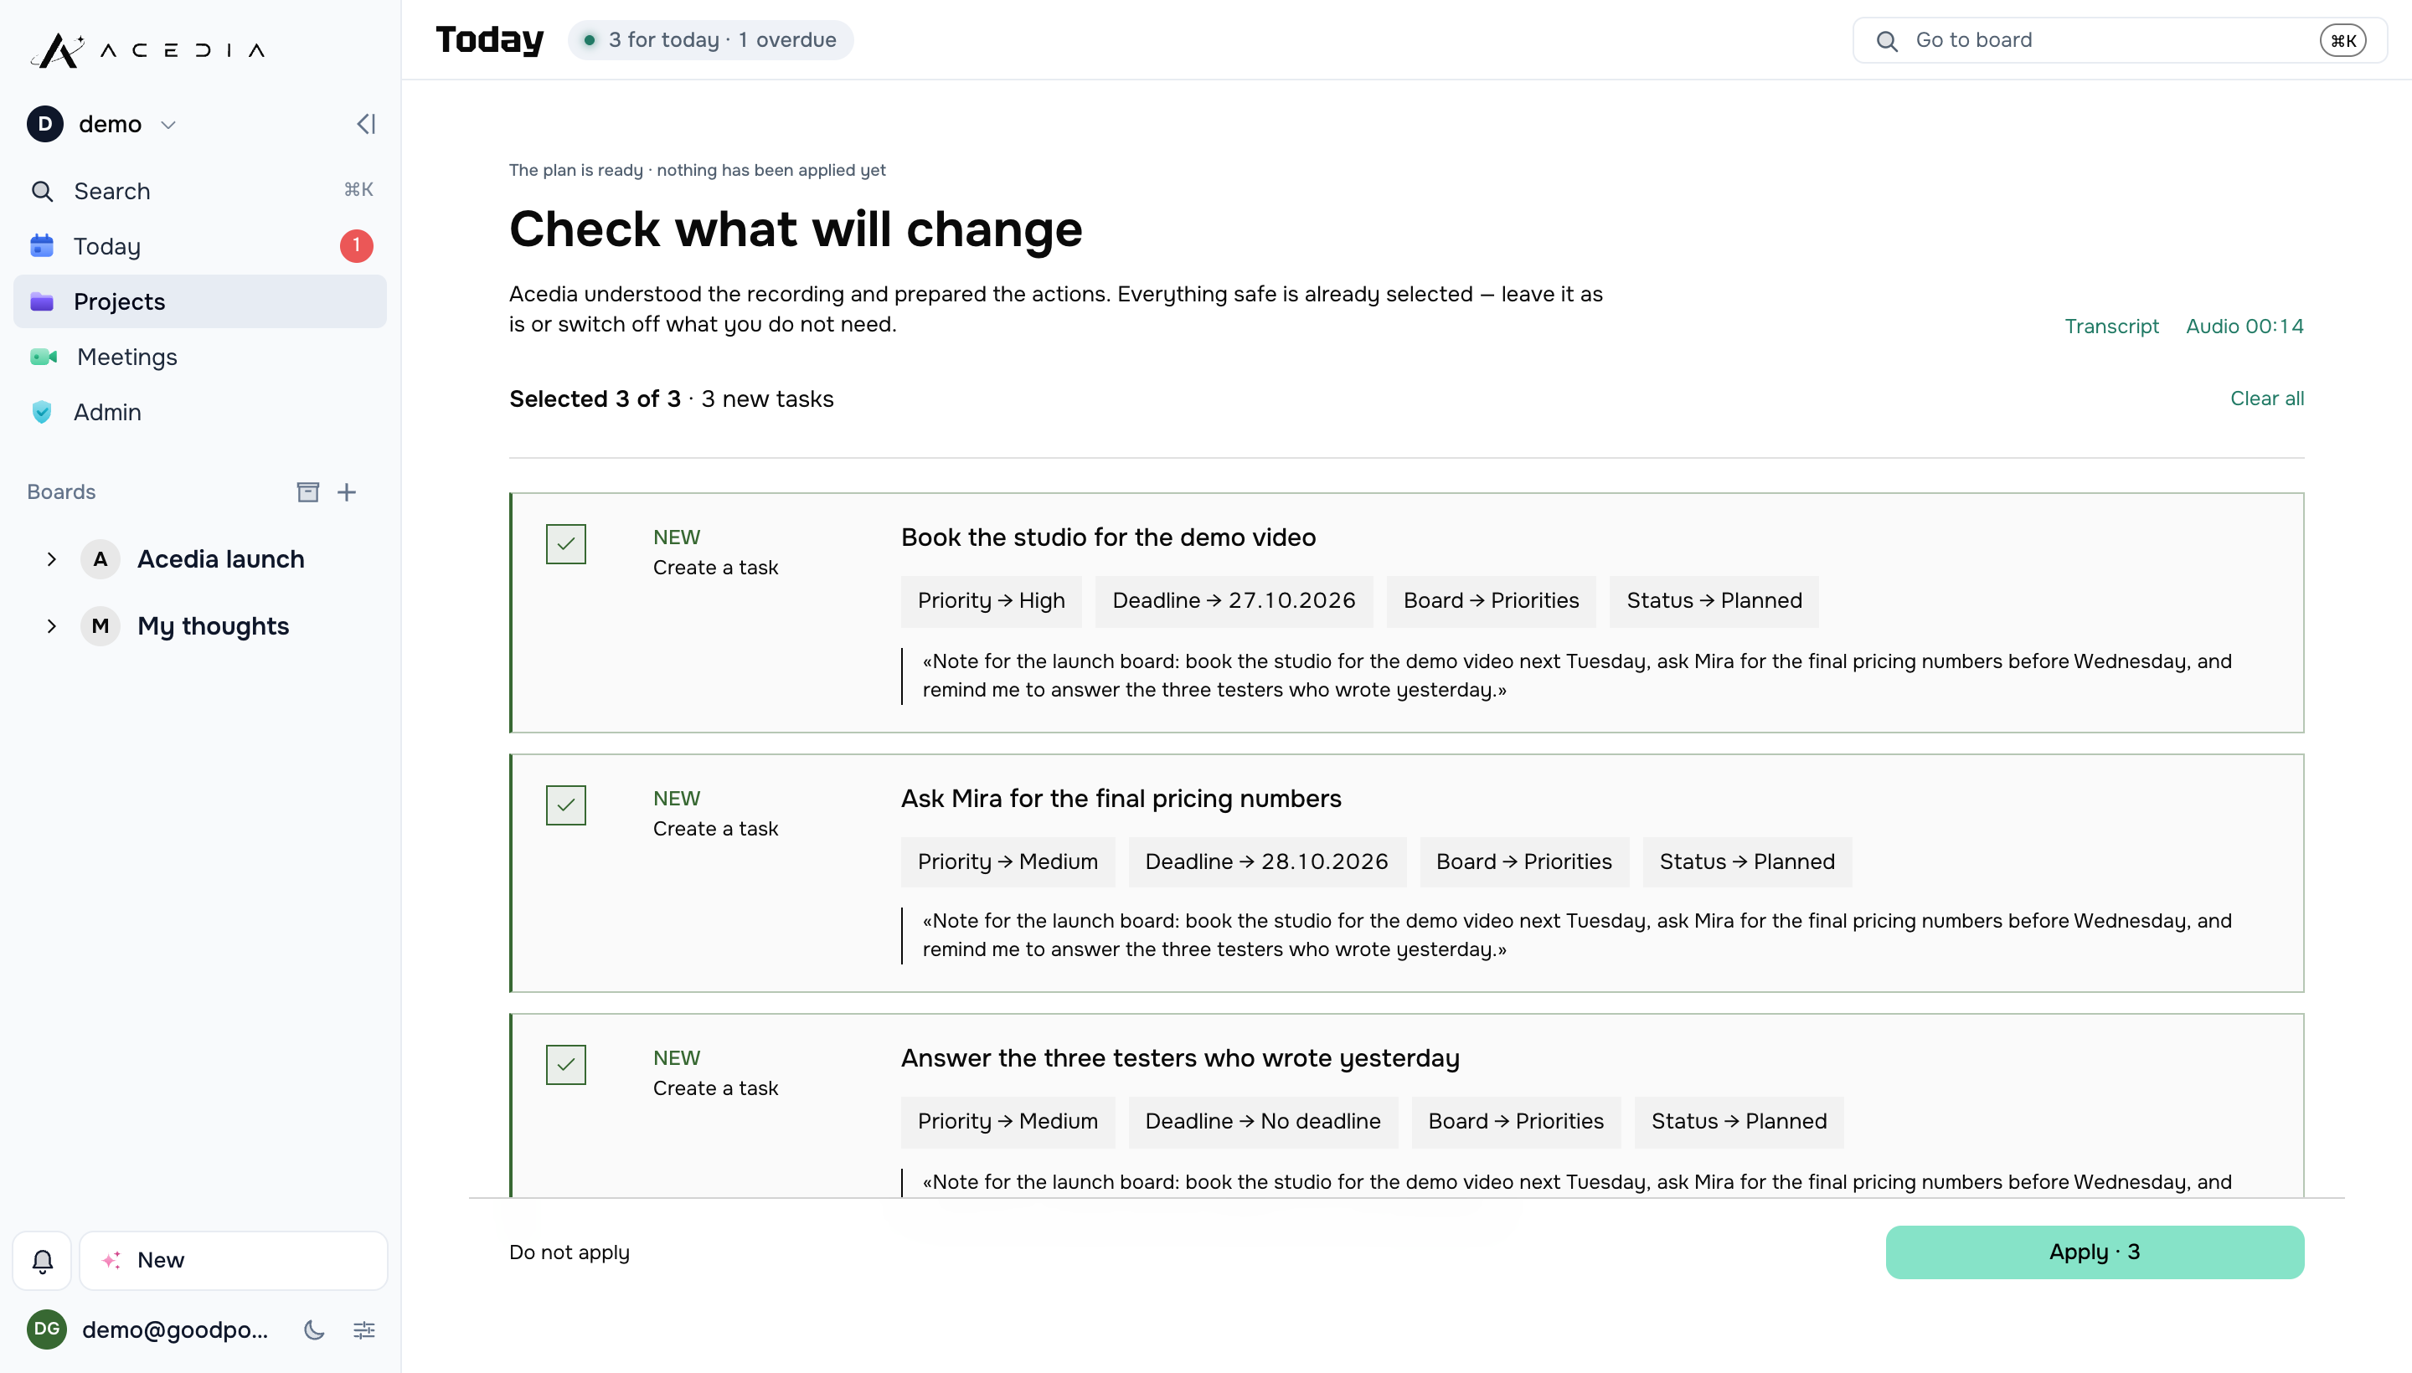The image size is (2412, 1373).
Task: Click Deadline 28.10.2026 chip
Action: click(1267, 862)
